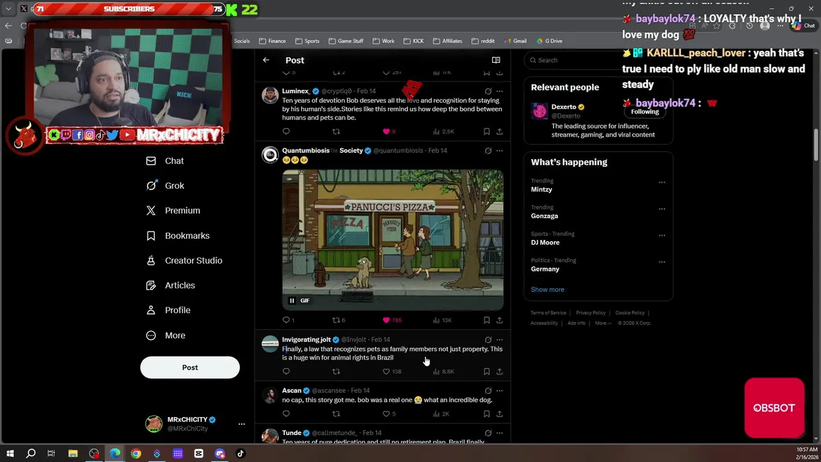Open Grok explain icon on Luminex_ tweet
Screen dimensions: 821x462
[488, 91]
